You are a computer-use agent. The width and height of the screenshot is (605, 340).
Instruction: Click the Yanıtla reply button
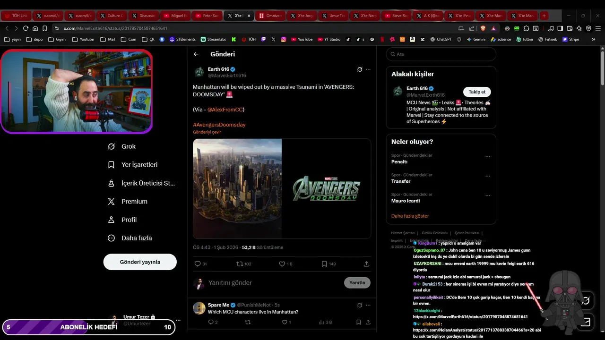click(357, 283)
